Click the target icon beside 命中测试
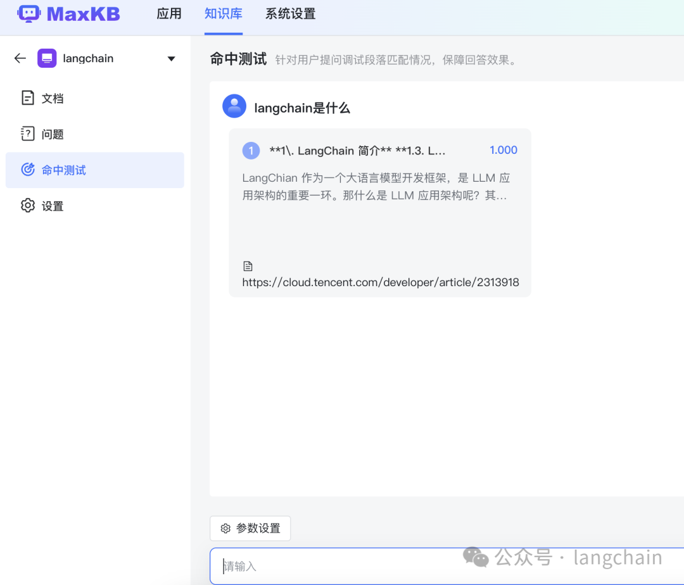 28,169
